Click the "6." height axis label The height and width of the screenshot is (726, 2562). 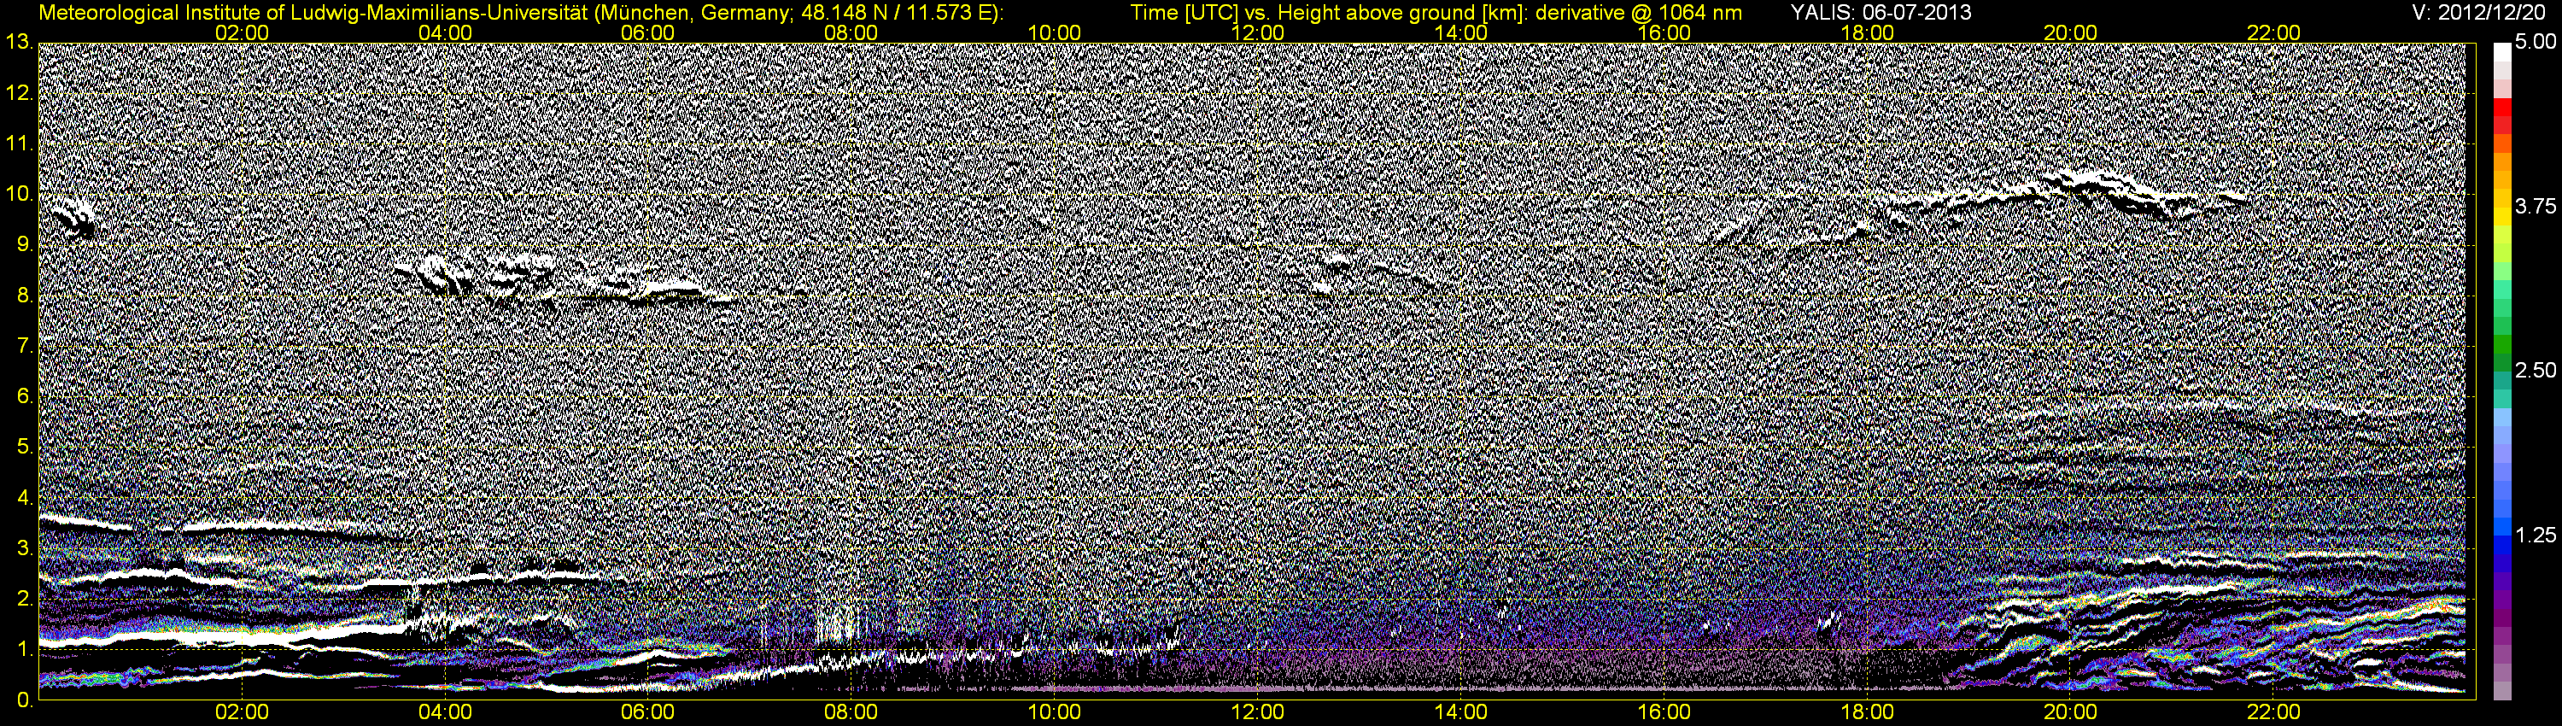(24, 395)
